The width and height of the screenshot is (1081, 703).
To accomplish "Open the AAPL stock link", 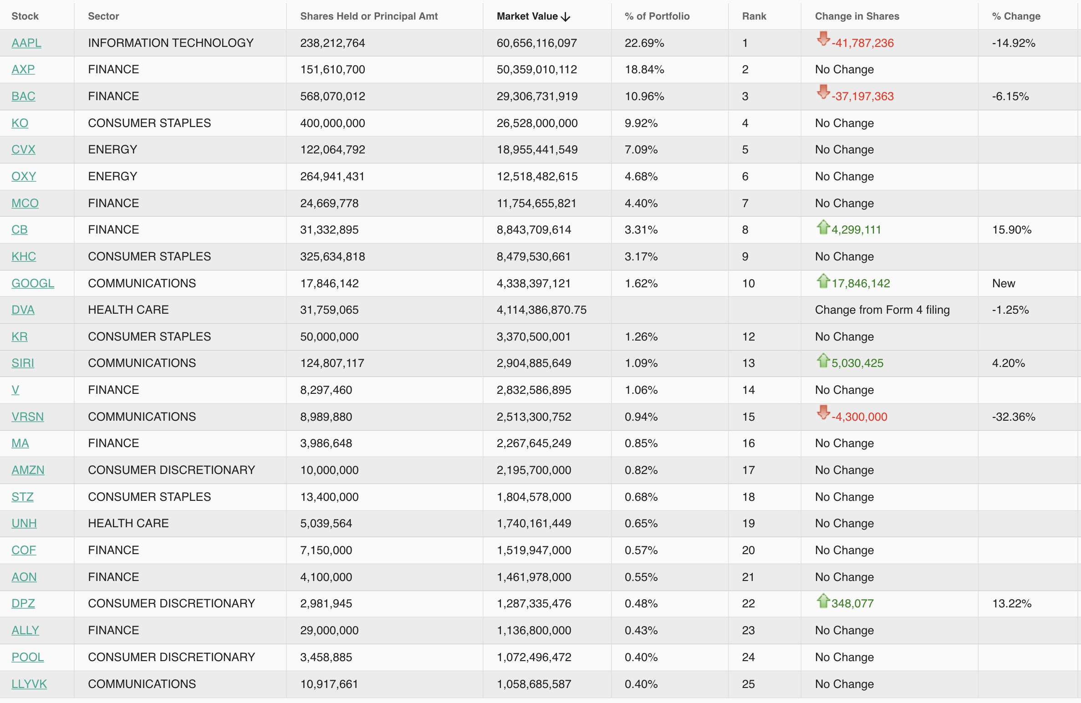I will pyautogui.click(x=26, y=43).
